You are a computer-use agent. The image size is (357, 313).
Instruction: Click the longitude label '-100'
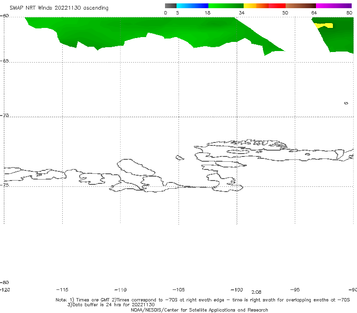[x=237, y=289]
